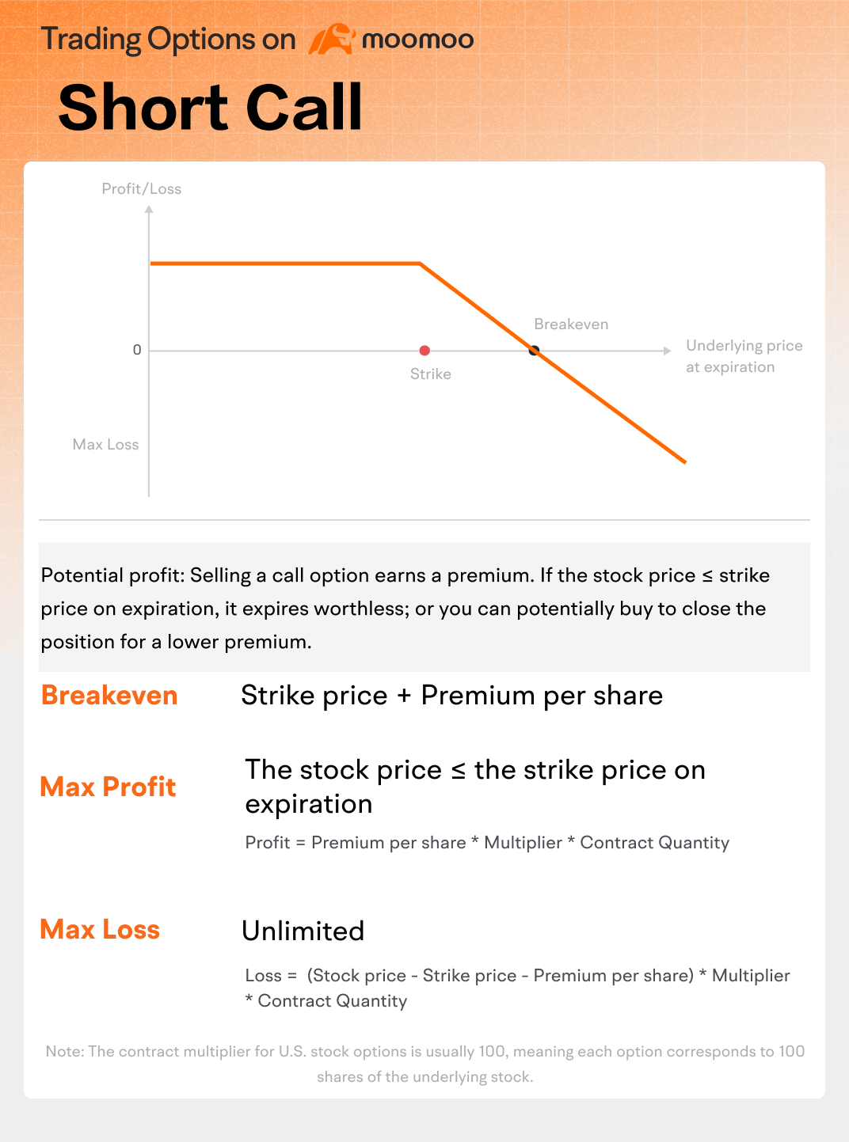Viewport: 849px width, 1142px height.
Task: Click the contract multiplier note text
Action: click(x=425, y=1064)
